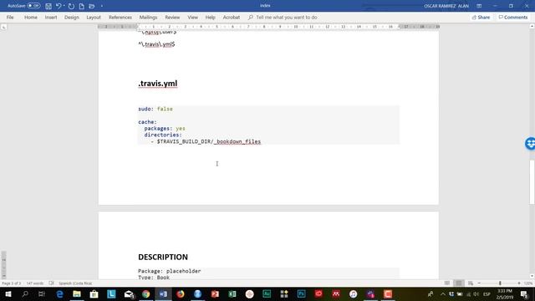Viewport: 535px width, 301px height.
Task: Click the vertical scrollbar thumb
Action: (532, 182)
